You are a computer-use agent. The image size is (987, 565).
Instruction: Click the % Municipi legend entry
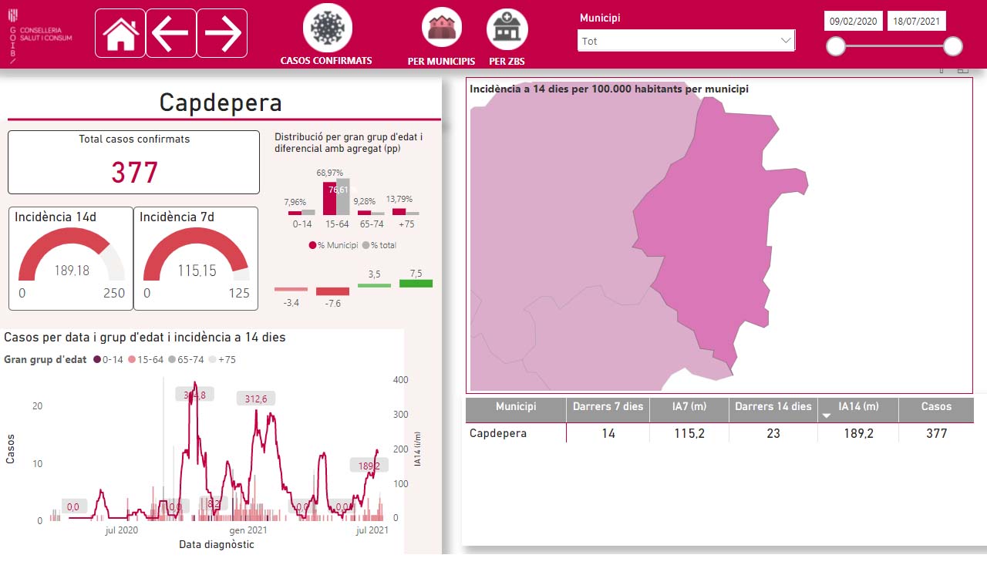click(334, 245)
